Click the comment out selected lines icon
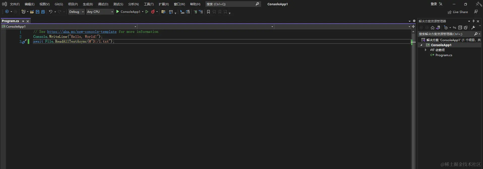 click(195, 12)
